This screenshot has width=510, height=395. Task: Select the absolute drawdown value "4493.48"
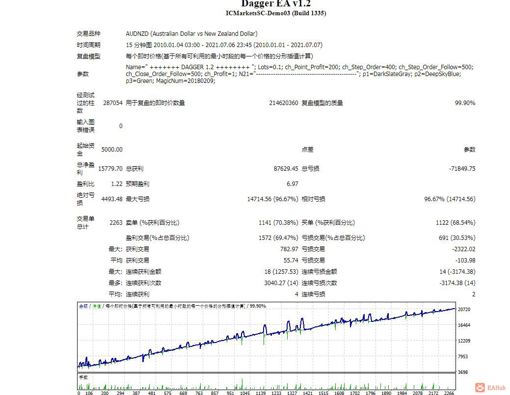pos(112,199)
